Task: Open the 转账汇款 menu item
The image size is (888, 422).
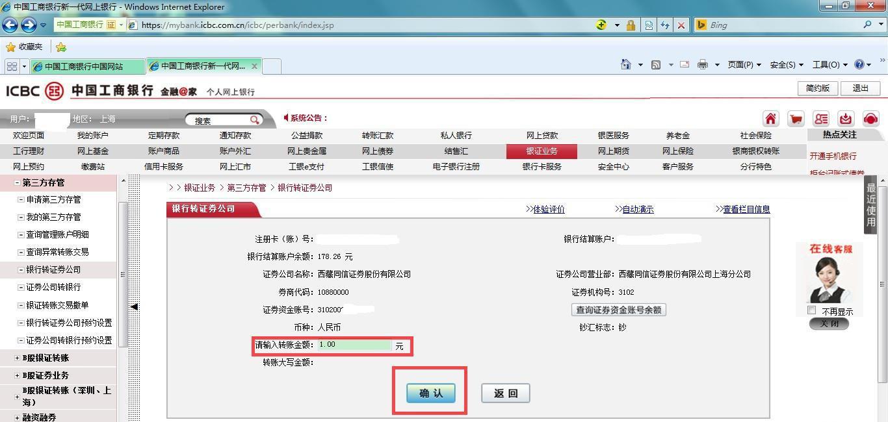Action: tap(378, 136)
